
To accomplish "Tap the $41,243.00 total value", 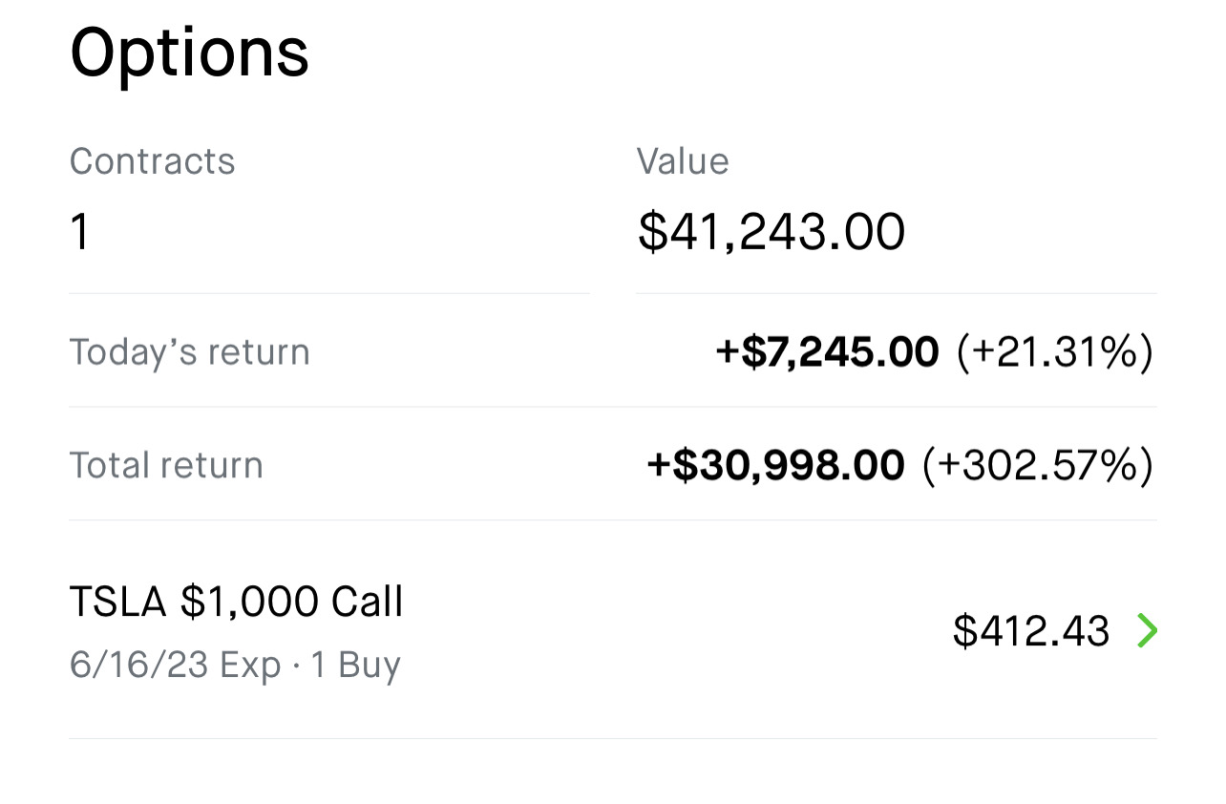I will (771, 232).
